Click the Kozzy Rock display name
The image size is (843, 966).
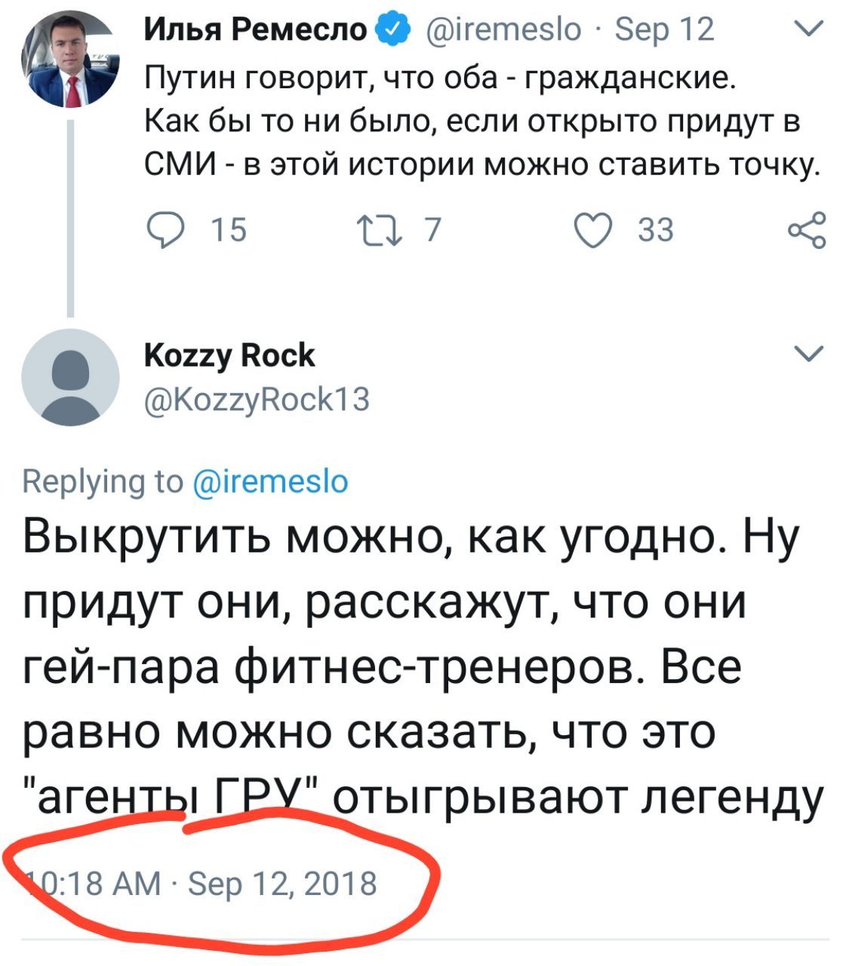pos(229,355)
